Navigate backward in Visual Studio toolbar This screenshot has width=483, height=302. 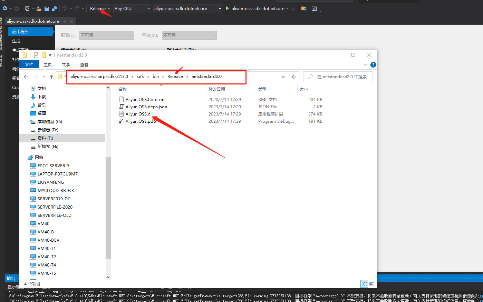5,8
